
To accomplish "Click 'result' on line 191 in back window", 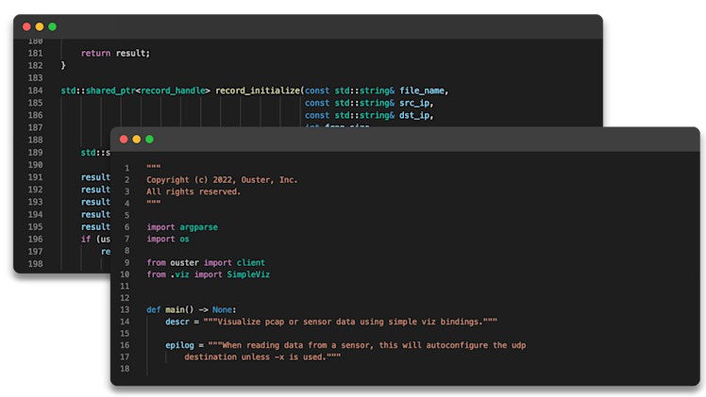I will pos(95,177).
